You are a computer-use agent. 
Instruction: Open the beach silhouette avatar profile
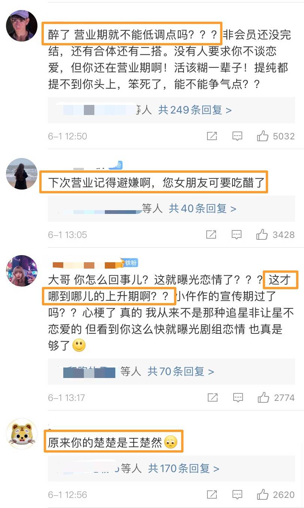click(x=22, y=173)
